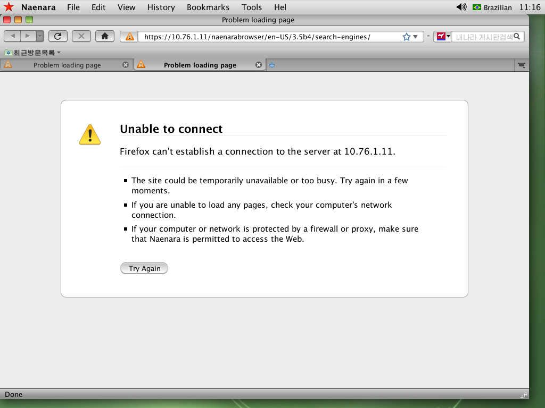Open the File menu
Image resolution: width=545 pixels, height=408 pixels.
[x=73, y=7]
